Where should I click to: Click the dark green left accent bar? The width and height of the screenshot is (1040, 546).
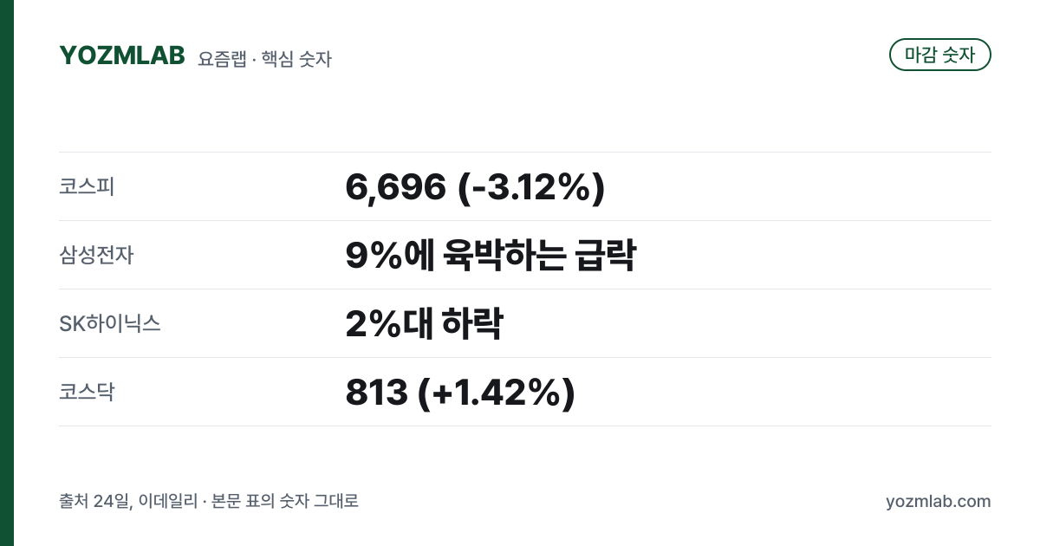tap(7, 273)
